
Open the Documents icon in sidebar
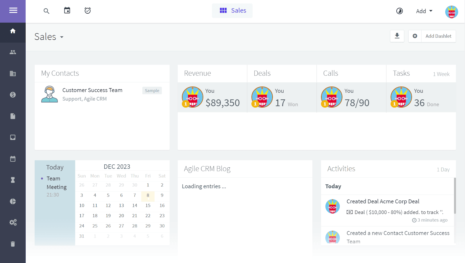tap(12, 116)
